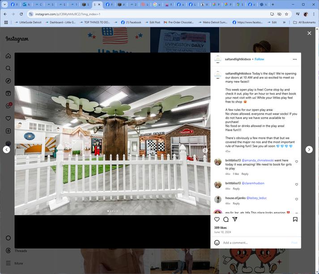Image resolution: width=319 pixels, height=274 pixels.
Task: Open the June 18, 2024 date link
Action: click(222, 232)
